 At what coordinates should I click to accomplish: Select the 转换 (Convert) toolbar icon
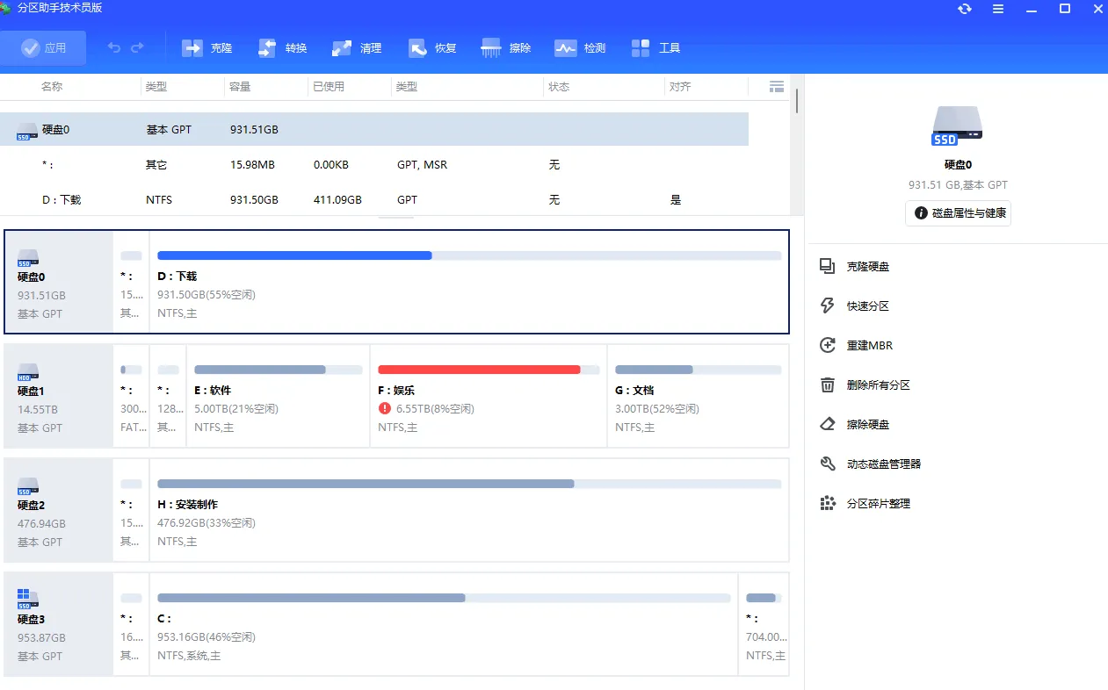pos(282,48)
